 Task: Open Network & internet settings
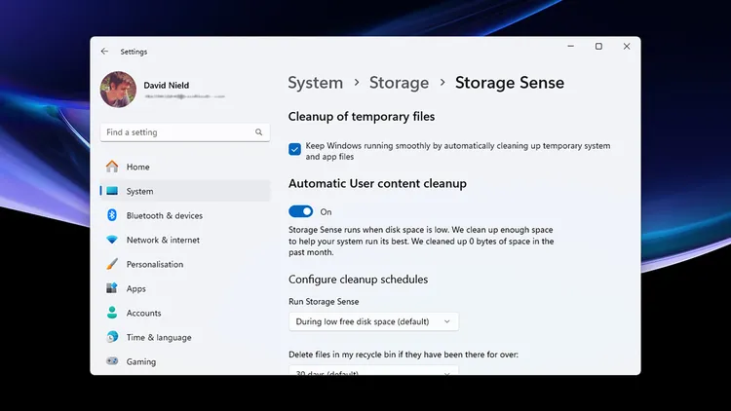pyautogui.click(x=162, y=240)
